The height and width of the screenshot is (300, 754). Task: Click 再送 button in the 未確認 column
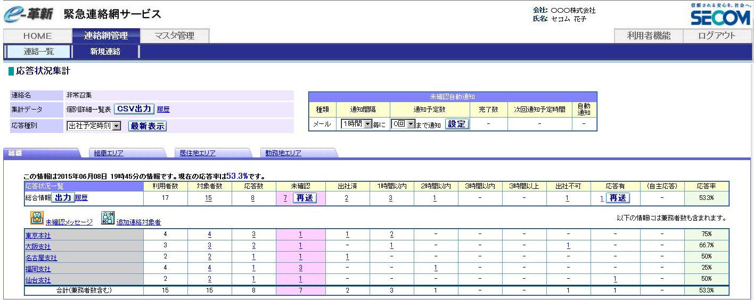(304, 198)
